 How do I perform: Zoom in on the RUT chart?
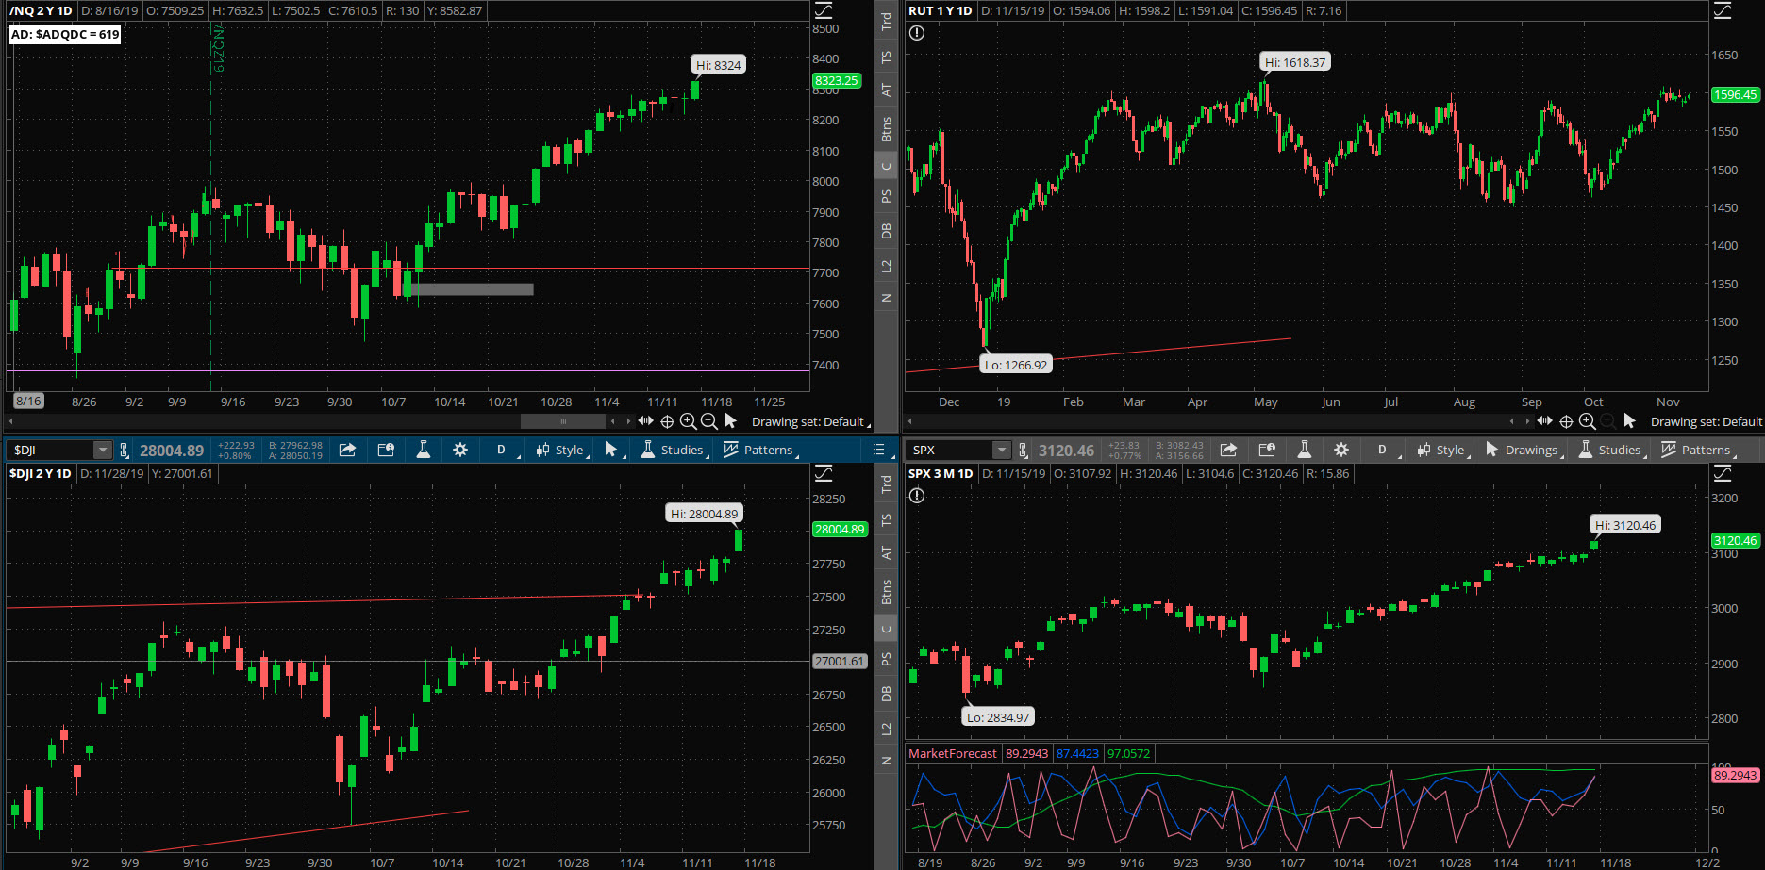coord(1588,421)
